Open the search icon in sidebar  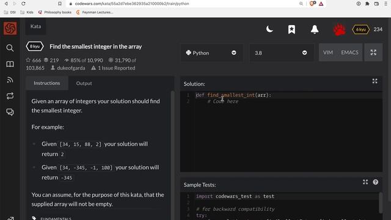10,48
